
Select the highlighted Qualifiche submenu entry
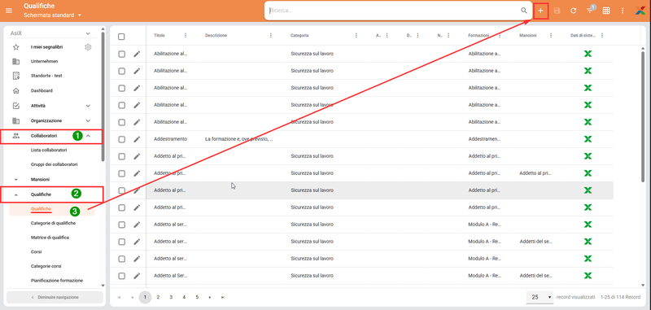tap(42, 209)
